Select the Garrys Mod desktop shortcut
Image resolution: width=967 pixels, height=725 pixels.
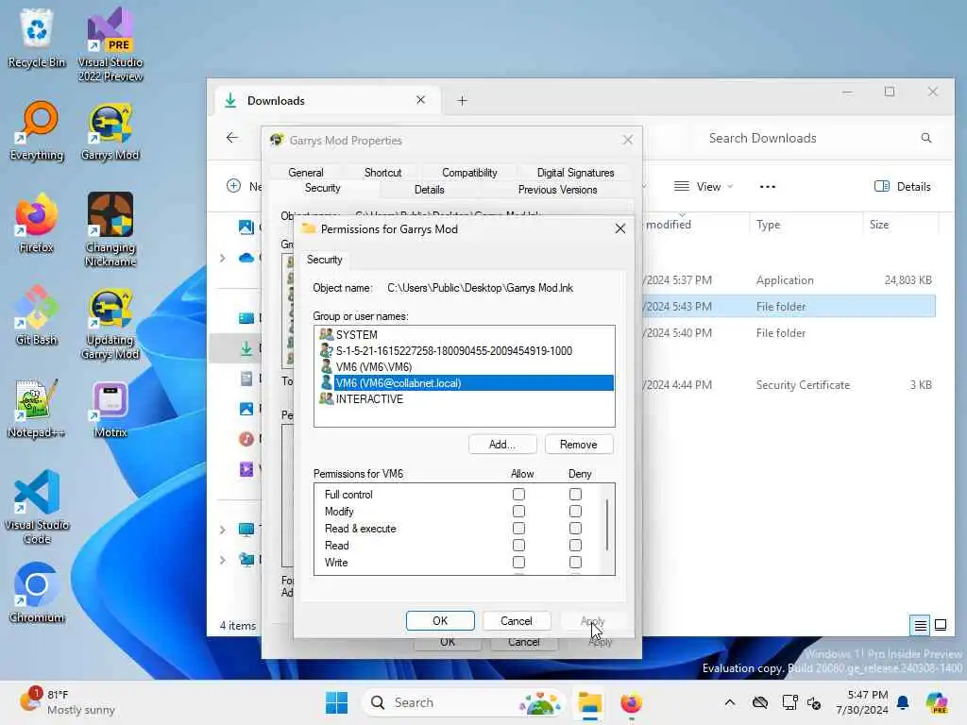click(110, 130)
